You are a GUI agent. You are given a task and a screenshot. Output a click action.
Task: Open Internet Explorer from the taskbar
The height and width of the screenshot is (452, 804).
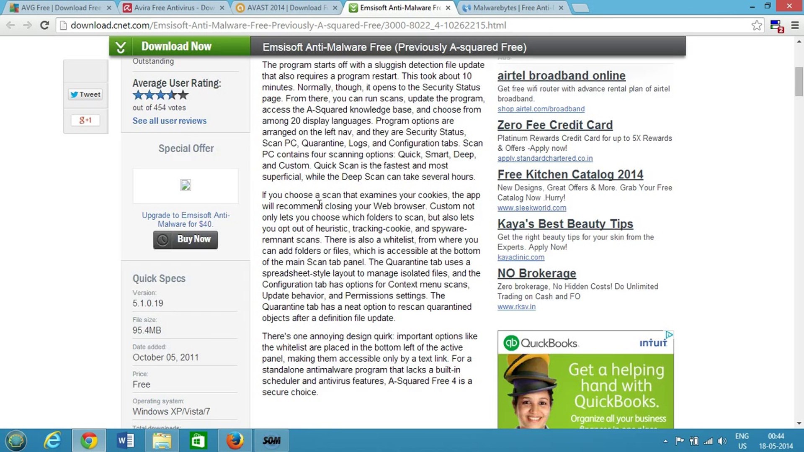pyautogui.click(x=53, y=440)
